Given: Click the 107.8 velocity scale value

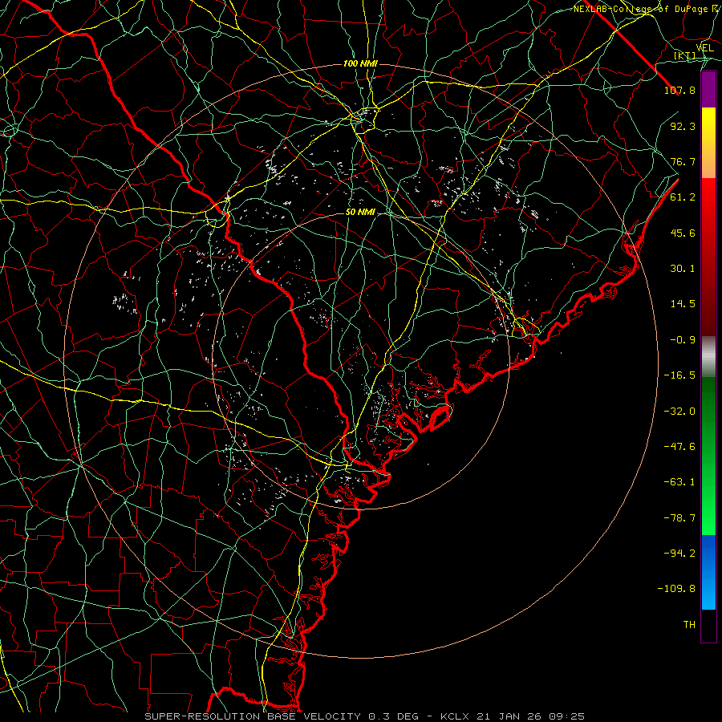Looking at the screenshot, I should pyautogui.click(x=679, y=90).
